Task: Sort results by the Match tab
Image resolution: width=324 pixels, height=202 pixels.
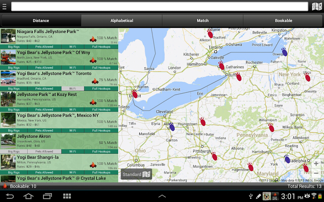Action: pyautogui.click(x=202, y=21)
